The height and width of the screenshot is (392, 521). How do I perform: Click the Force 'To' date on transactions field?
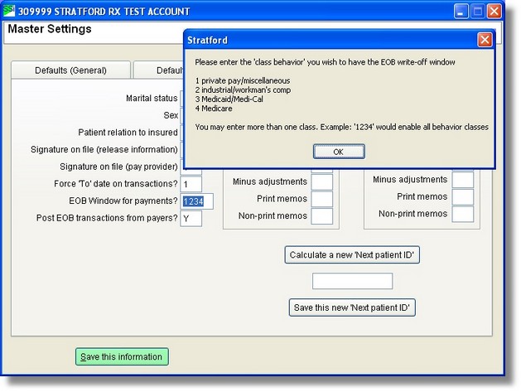pos(191,184)
